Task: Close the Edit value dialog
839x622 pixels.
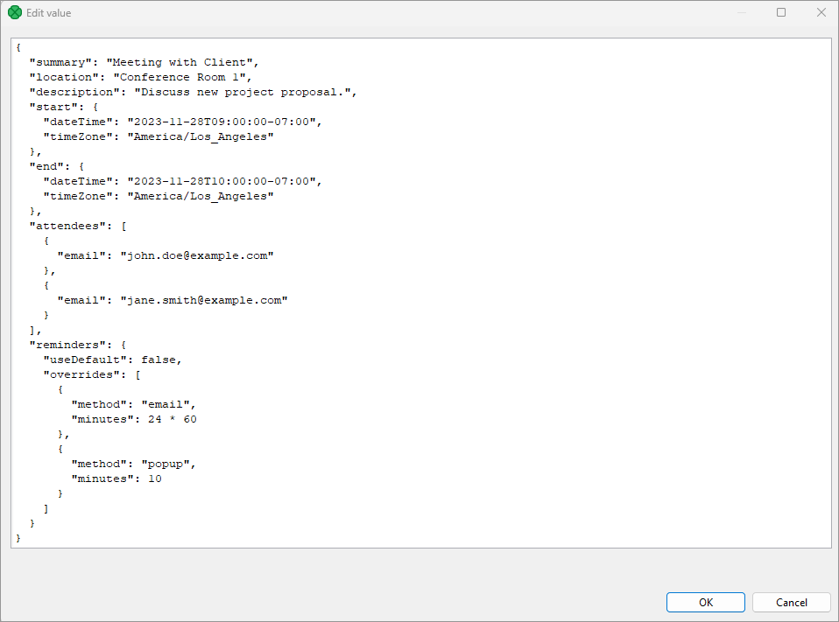Action: coord(821,13)
